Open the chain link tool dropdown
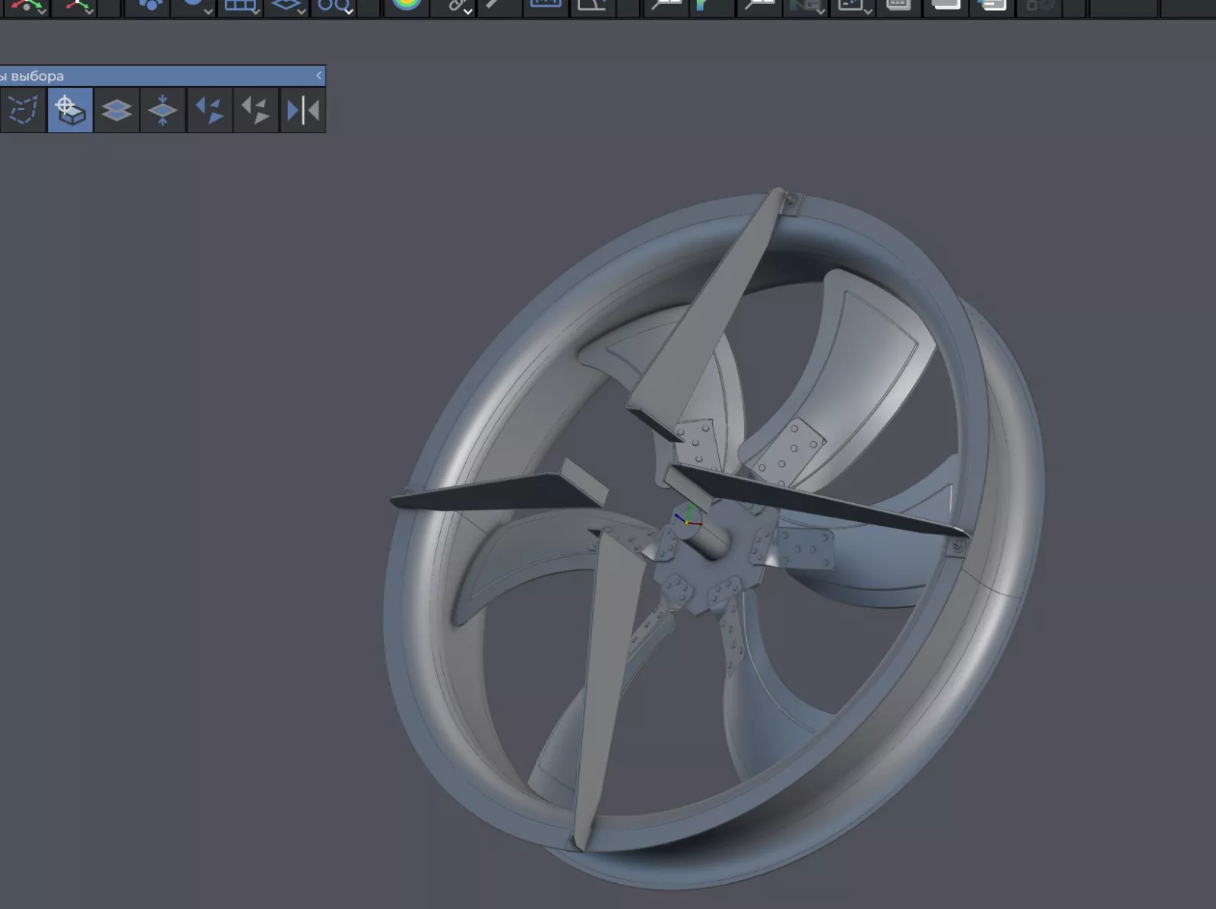The image size is (1216, 909). 467,11
